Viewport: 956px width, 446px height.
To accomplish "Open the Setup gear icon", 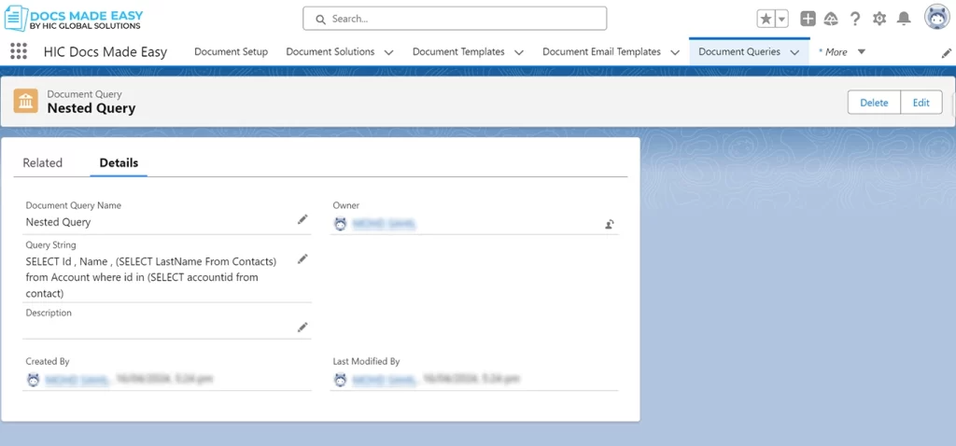I will pyautogui.click(x=879, y=19).
